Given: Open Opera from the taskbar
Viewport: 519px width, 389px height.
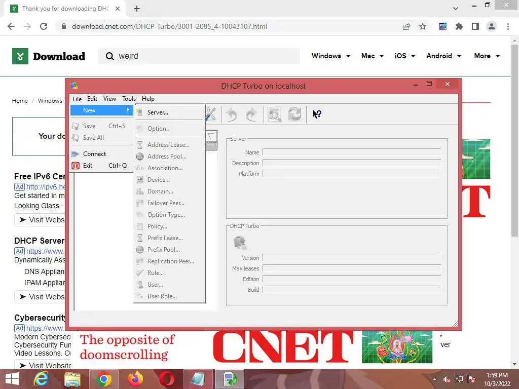Looking at the screenshot, I should coord(166,379).
